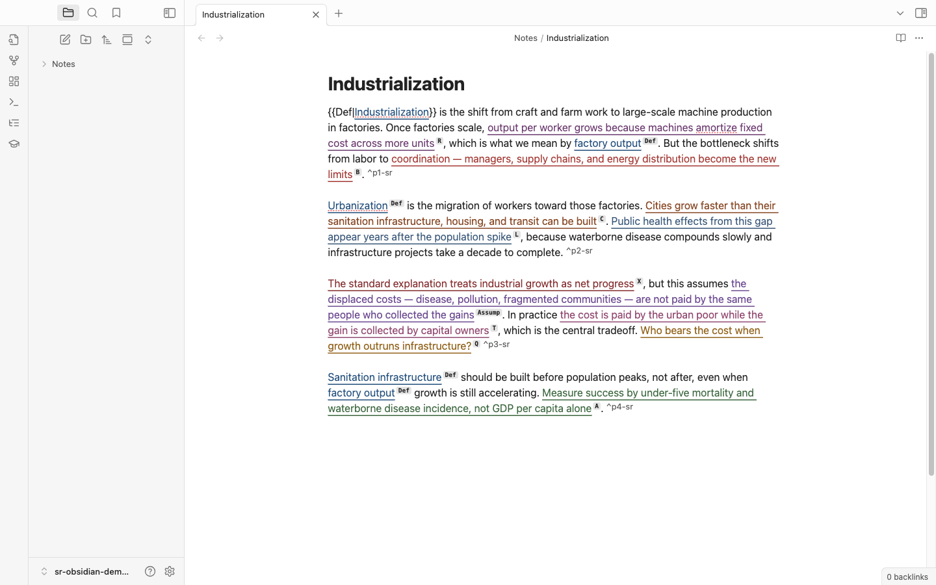Open canvas icon in ribbon
Image resolution: width=936 pixels, height=585 pixels.
pos(14,81)
